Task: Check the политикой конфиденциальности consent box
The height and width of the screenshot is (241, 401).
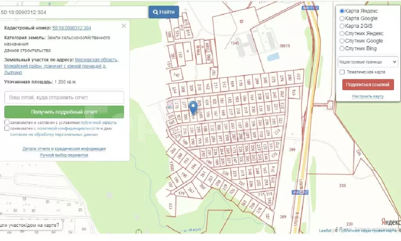Action: point(6,128)
